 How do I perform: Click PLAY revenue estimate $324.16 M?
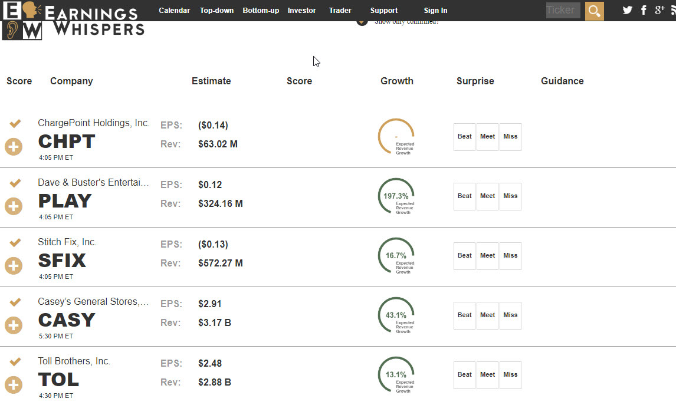pos(220,204)
